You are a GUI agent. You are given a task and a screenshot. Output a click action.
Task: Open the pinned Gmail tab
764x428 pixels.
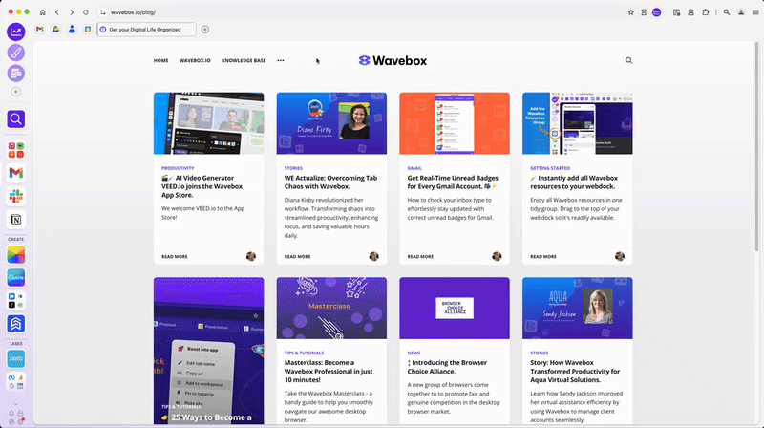[40, 30]
